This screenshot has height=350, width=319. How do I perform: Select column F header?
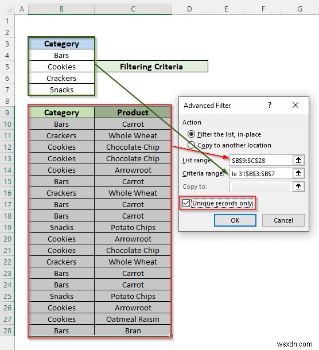[x=263, y=9]
